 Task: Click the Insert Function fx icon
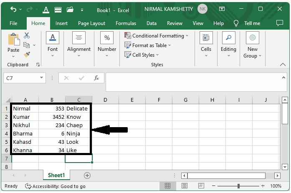pyautogui.click(x=96, y=78)
